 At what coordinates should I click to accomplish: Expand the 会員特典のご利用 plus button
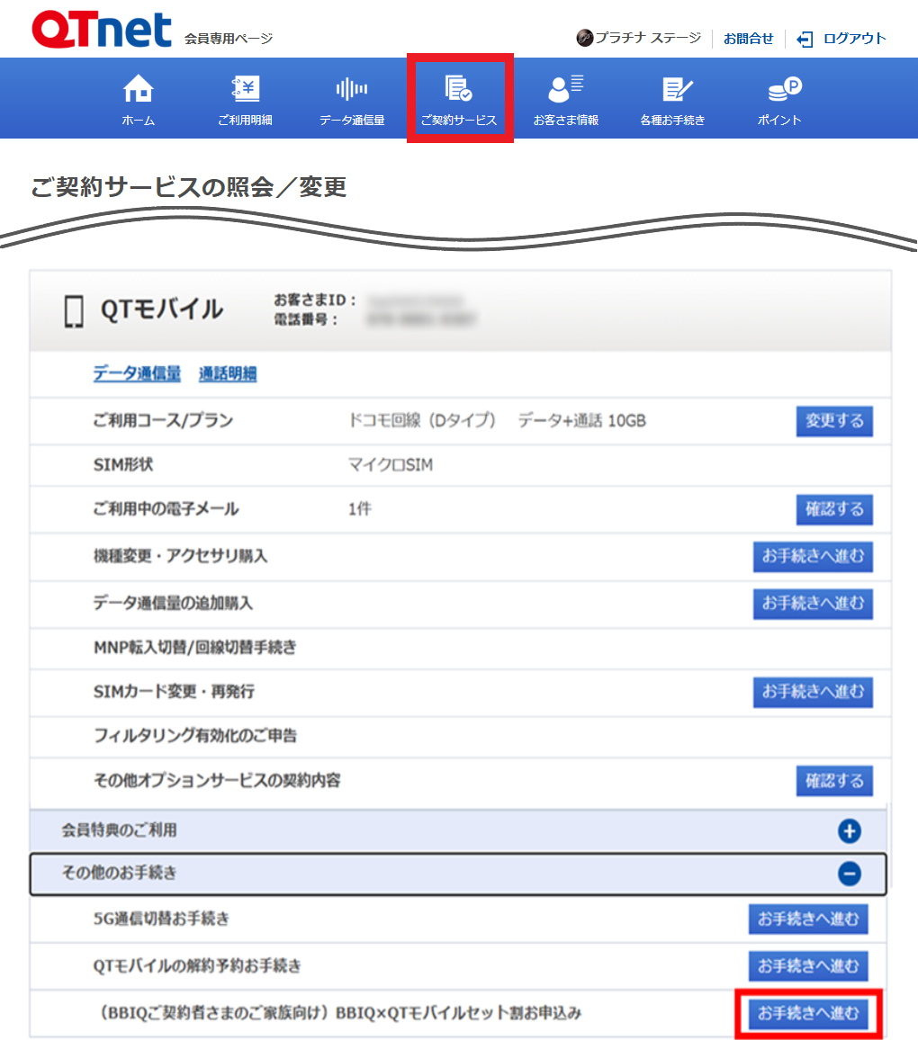pyautogui.click(x=849, y=831)
